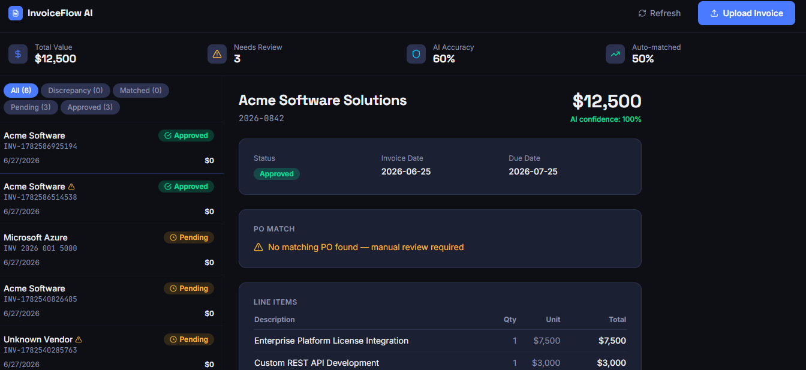
Task: Click the Acme Software Solutions heading
Action: tap(323, 100)
